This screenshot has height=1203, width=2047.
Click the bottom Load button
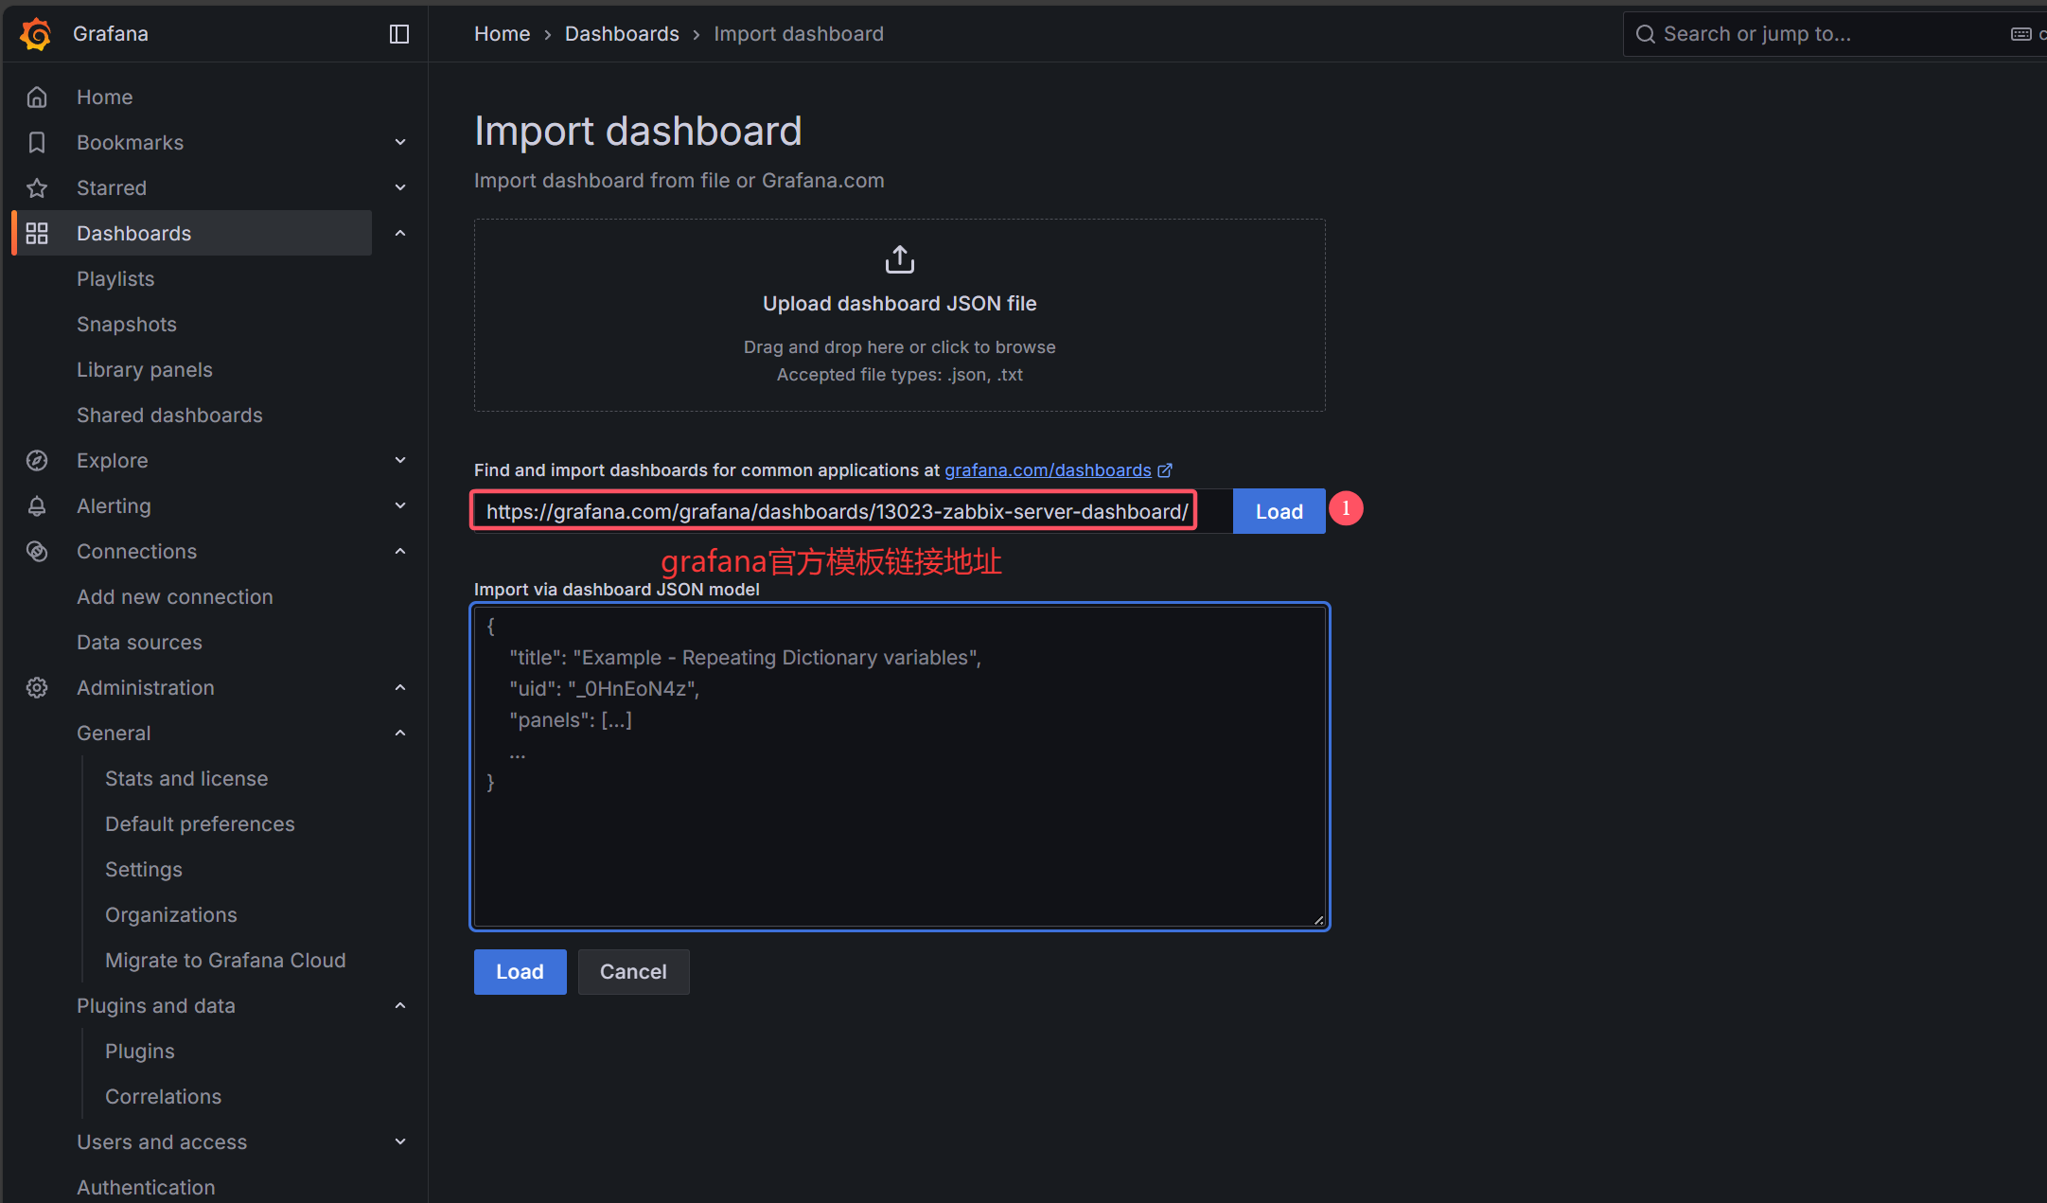(520, 972)
